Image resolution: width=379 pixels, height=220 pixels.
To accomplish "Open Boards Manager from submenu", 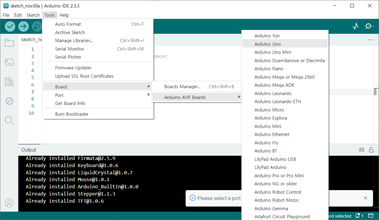I will 197,86.
